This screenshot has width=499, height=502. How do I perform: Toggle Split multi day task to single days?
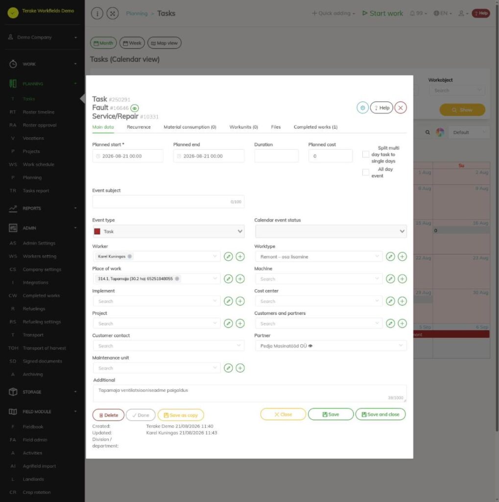pos(366,154)
